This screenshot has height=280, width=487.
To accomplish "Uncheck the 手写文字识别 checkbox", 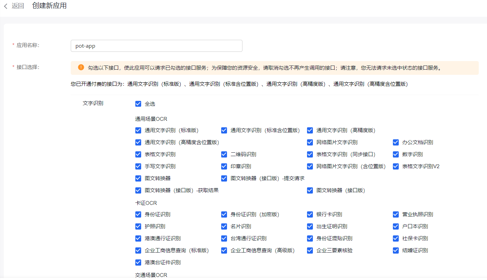I will pos(138,166).
